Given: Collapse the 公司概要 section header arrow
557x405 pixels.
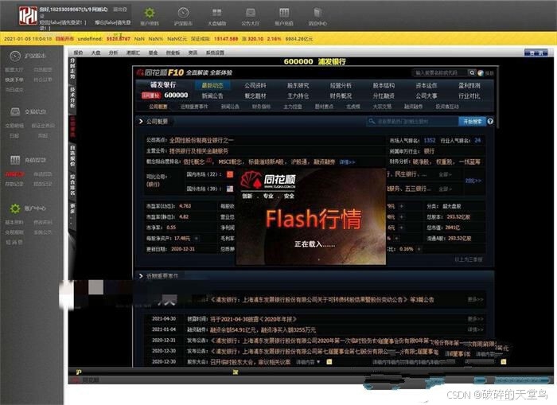Looking at the screenshot, I should coord(139,122).
